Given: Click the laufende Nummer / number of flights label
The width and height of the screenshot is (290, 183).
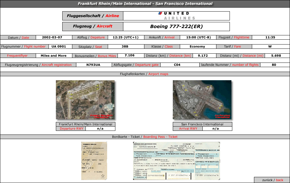Looking at the screenshot, I should [230, 65].
